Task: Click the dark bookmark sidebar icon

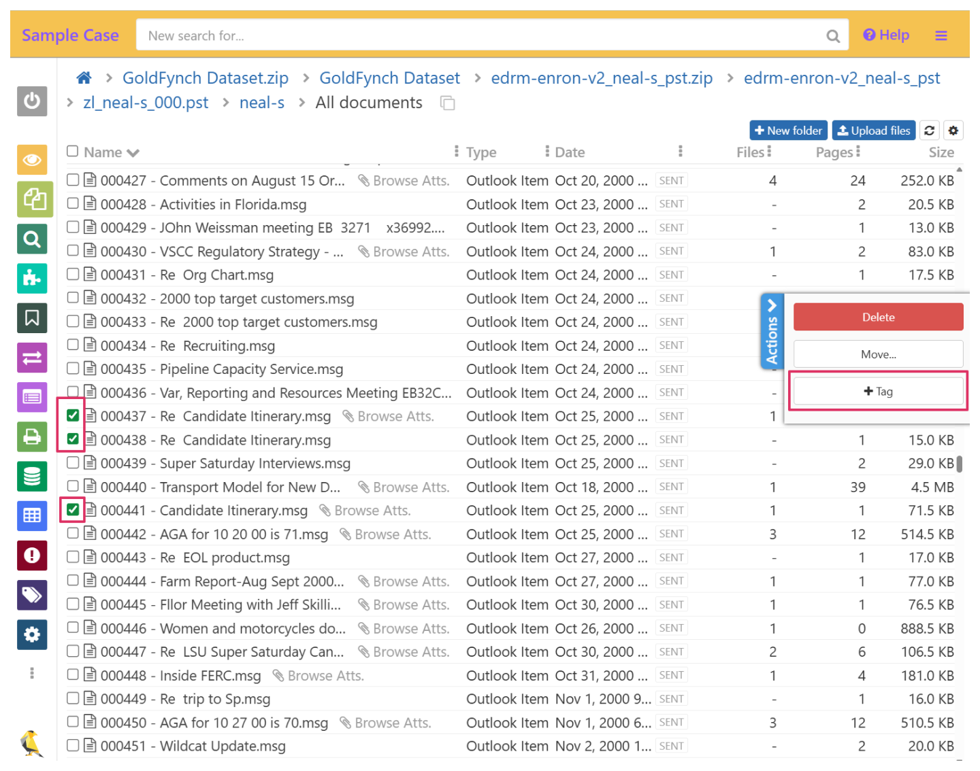Action: pyautogui.click(x=32, y=318)
